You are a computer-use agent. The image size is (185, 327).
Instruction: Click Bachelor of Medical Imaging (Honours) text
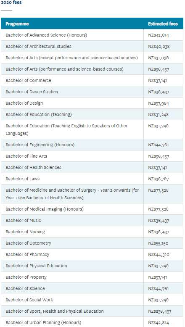coord(45,209)
